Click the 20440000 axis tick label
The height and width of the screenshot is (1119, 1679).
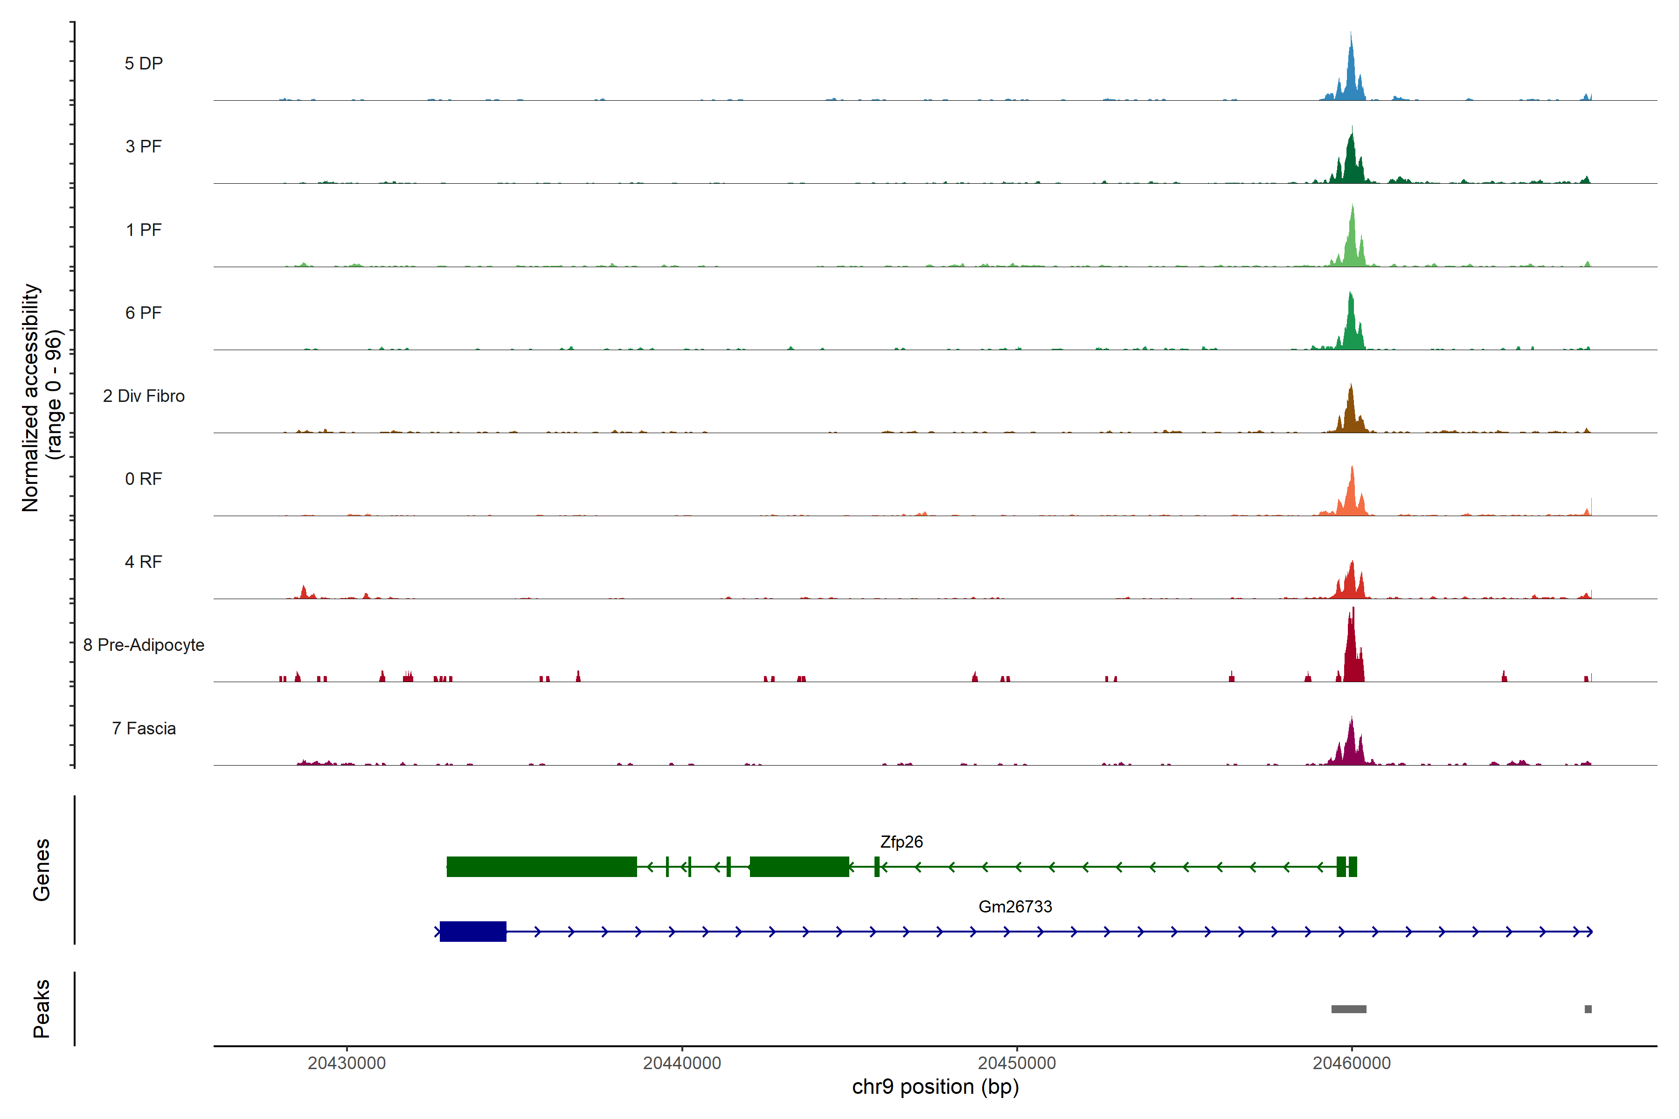[x=682, y=1063]
